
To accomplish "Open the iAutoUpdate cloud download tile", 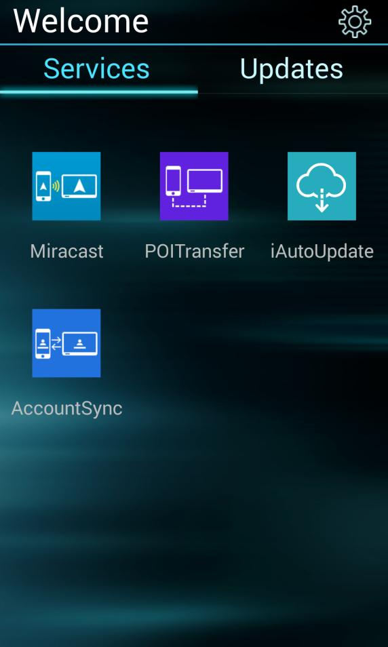I will [322, 186].
